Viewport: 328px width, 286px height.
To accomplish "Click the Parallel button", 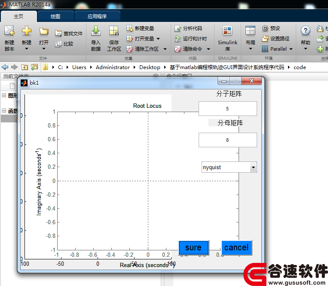I will 274,49.
